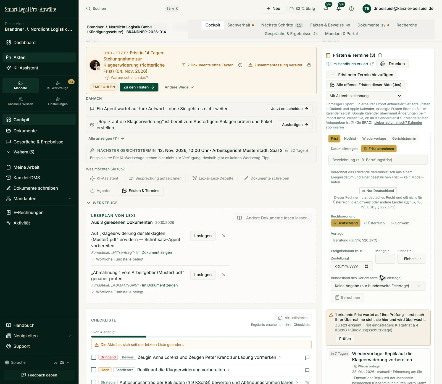Open comment icon for Zeugin Anna Lorenz task
Viewport: 442px width, 384px height.
[307, 357]
